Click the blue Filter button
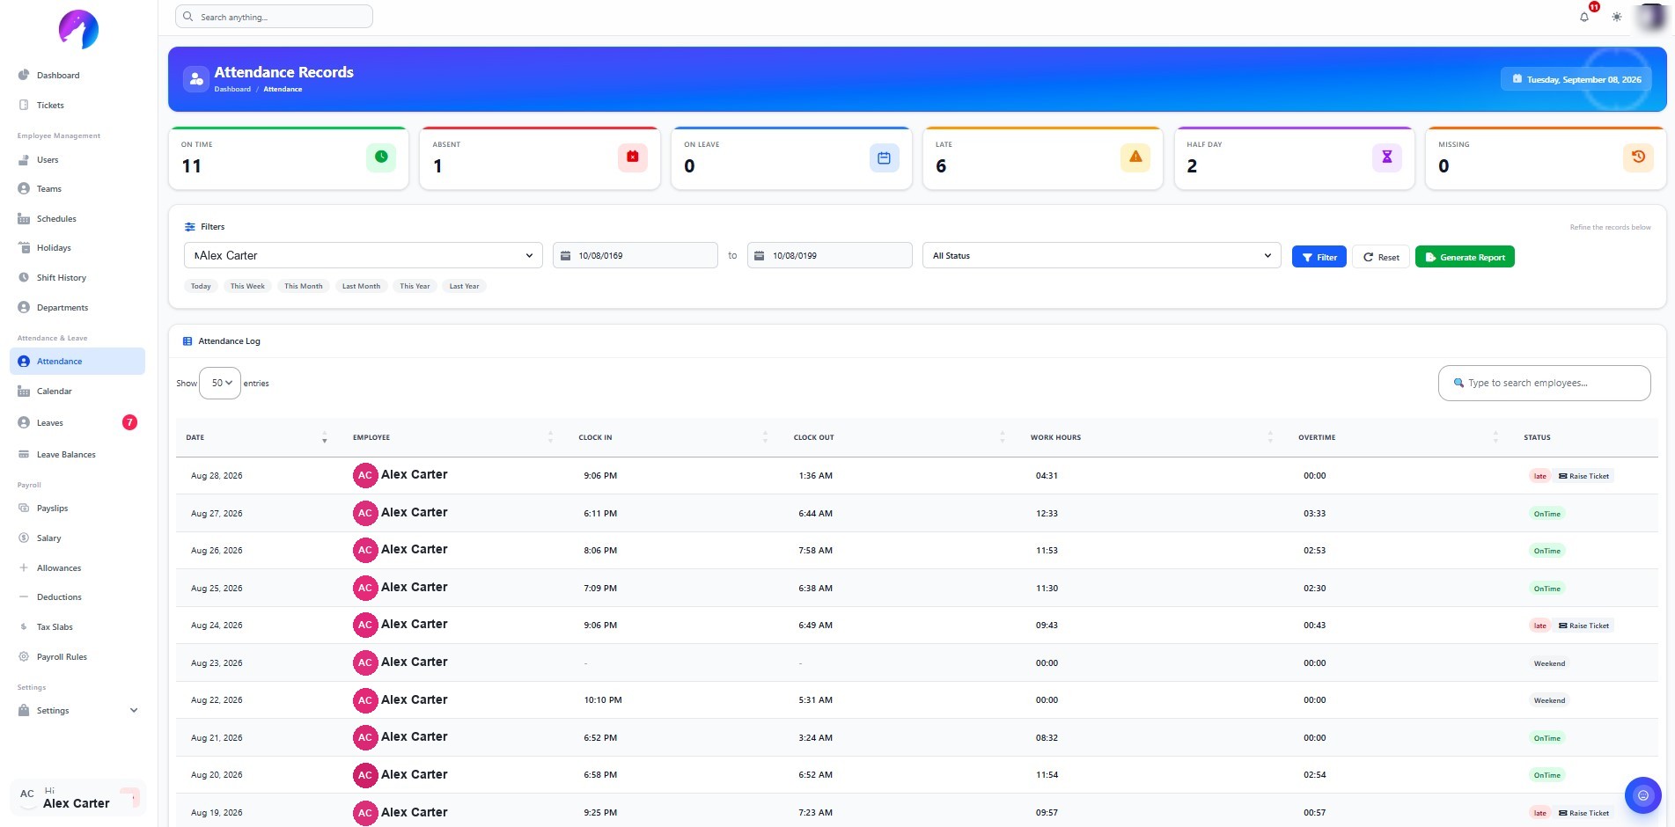This screenshot has width=1675, height=827. click(x=1319, y=257)
